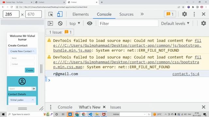Collapse the Create New Contact accordion
The image size is (209, 117).
[23, 51]
